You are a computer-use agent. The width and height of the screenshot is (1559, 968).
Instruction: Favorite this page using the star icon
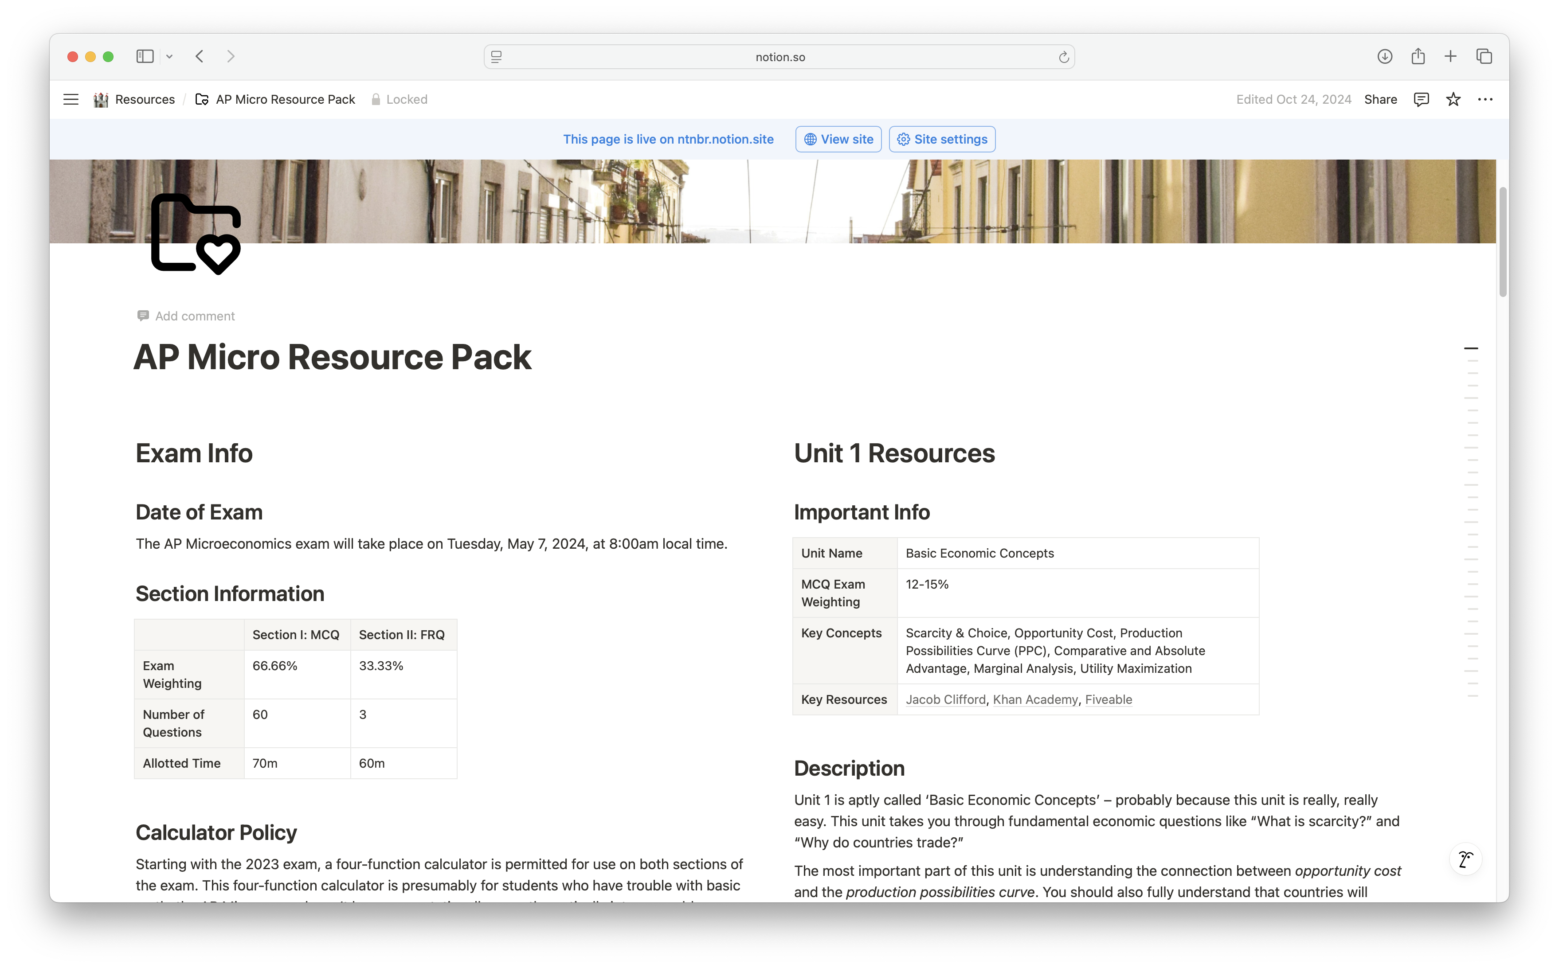point(1453,99)
